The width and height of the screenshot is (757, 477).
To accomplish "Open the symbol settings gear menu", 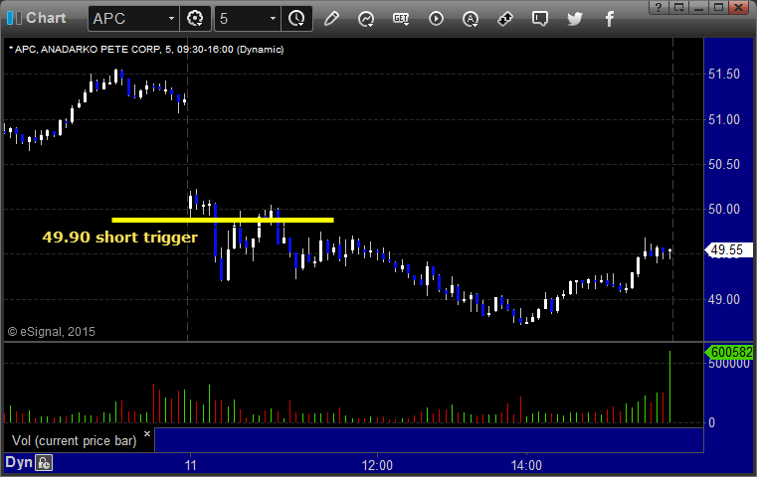I will tap(195, 19).
